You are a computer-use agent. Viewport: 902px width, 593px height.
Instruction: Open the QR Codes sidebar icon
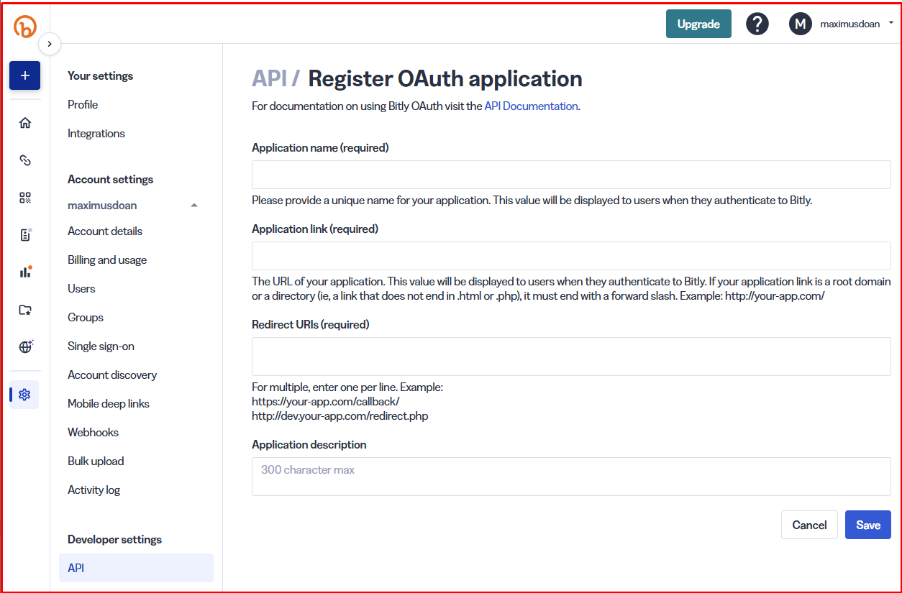coord(25,198)
